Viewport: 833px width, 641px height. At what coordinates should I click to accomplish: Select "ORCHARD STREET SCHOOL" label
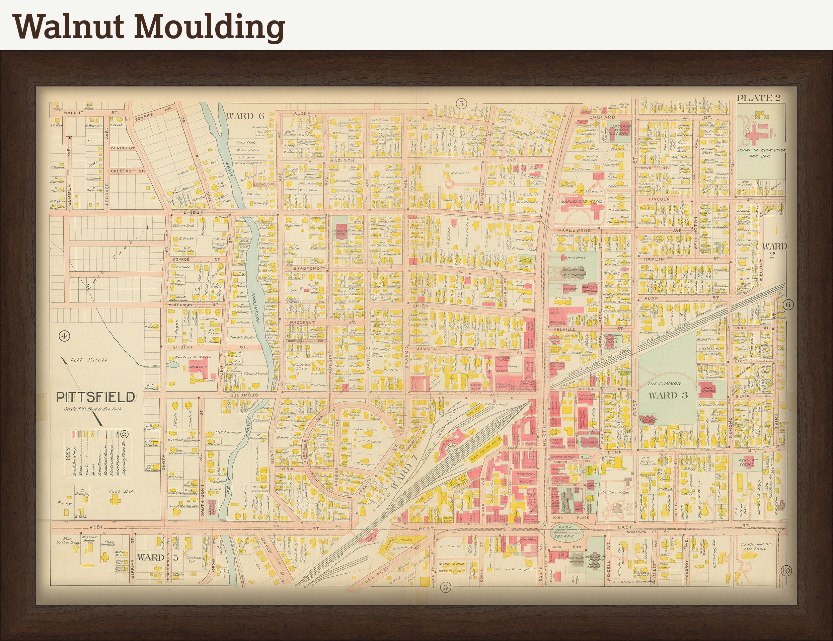tap(621, 130)
